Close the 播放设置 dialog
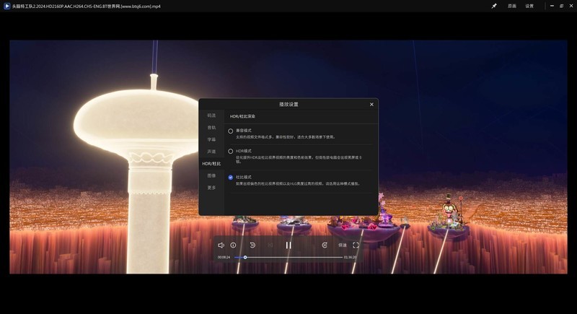This screenshot has height=314, width=577. pos(371,105)
